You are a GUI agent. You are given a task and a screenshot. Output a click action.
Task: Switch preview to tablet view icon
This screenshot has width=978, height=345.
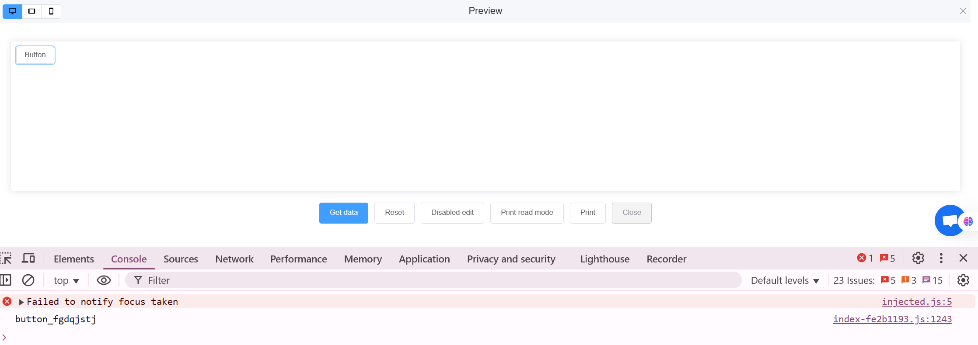32,11
